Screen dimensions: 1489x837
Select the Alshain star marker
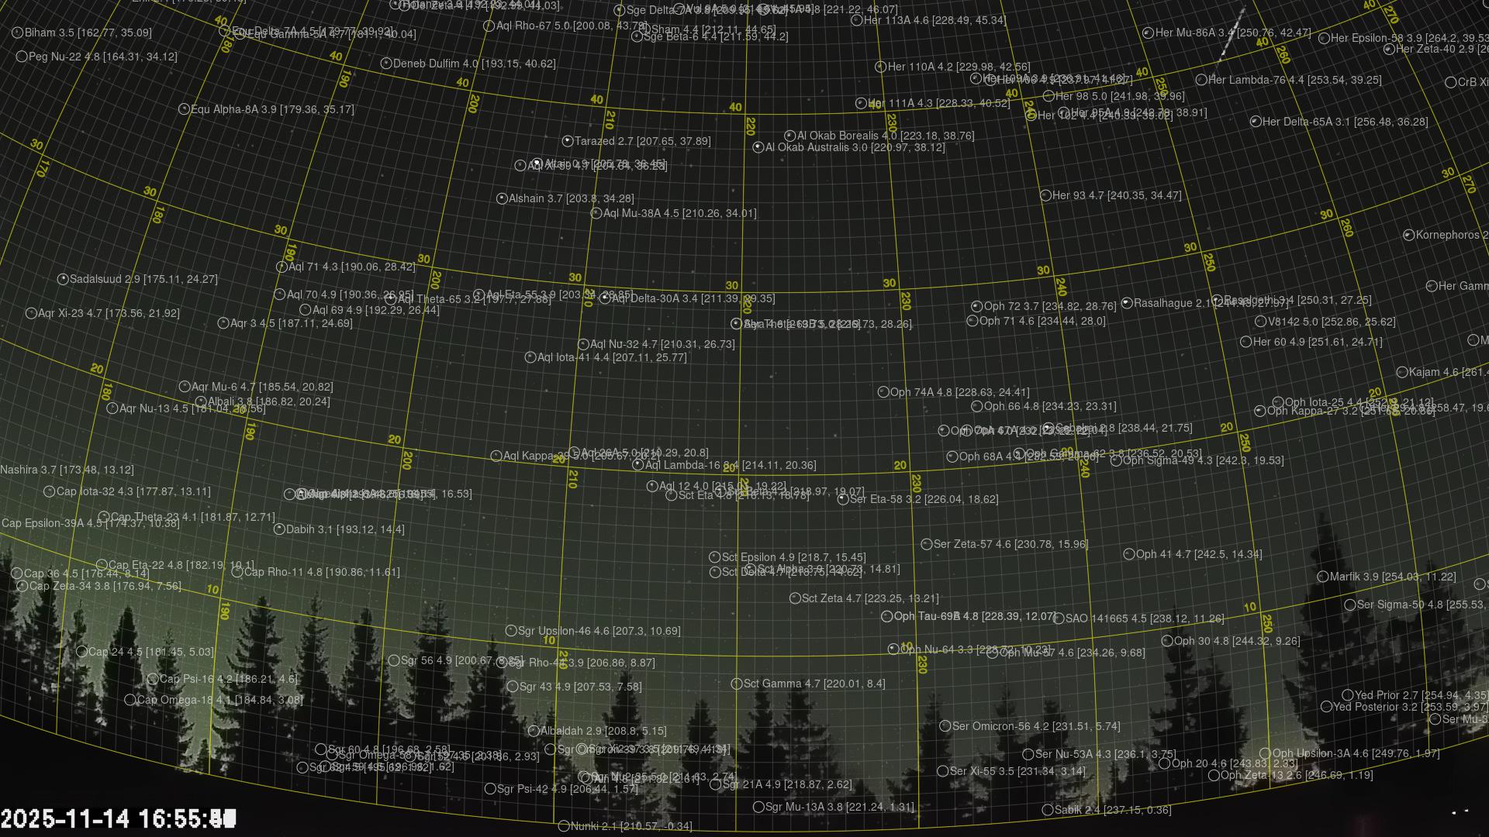pyautogui.click(x=501, y=198)
